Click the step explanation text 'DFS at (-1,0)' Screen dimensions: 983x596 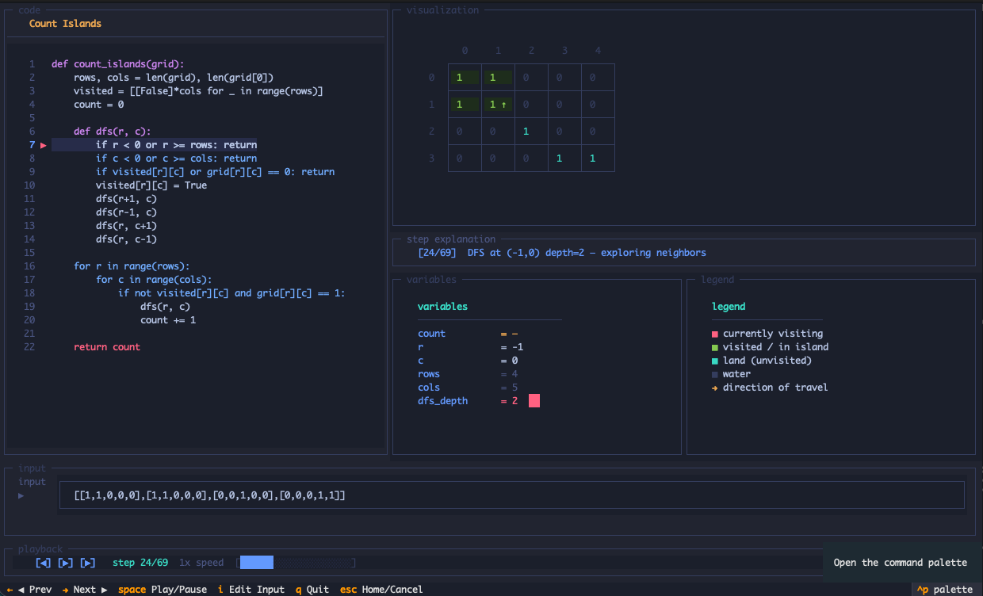click(503, 253)
